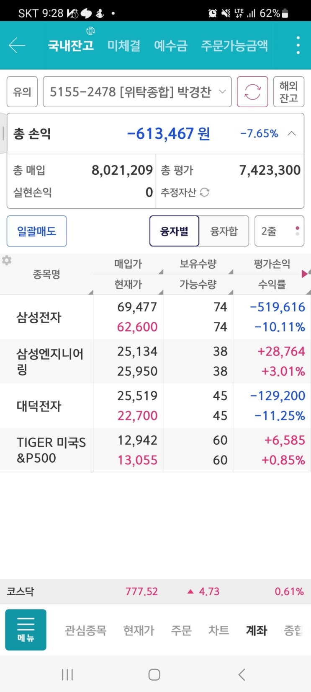Tap the account refresh icon button
The width and height of the screenshot is (311, 692).
tap(252, 92)
